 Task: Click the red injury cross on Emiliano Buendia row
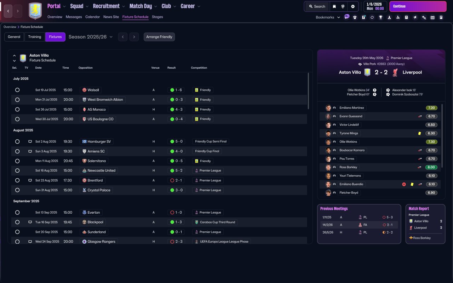tap(404, 184)
